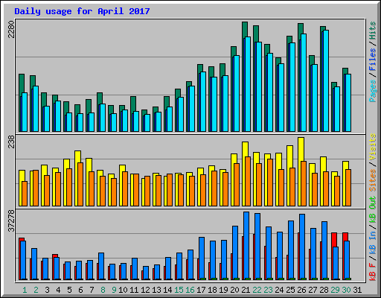Click the orange Sites bar for day 23

(270, 183)
